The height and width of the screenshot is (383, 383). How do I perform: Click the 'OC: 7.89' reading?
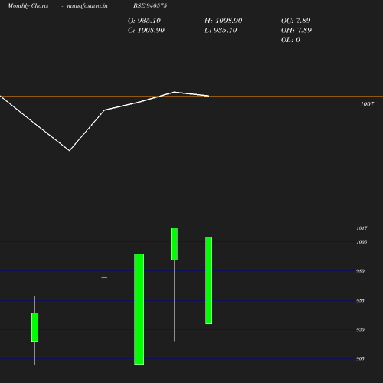(296, 21)
